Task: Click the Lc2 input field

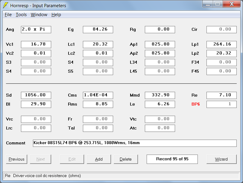Action: (x=98, y=54)
